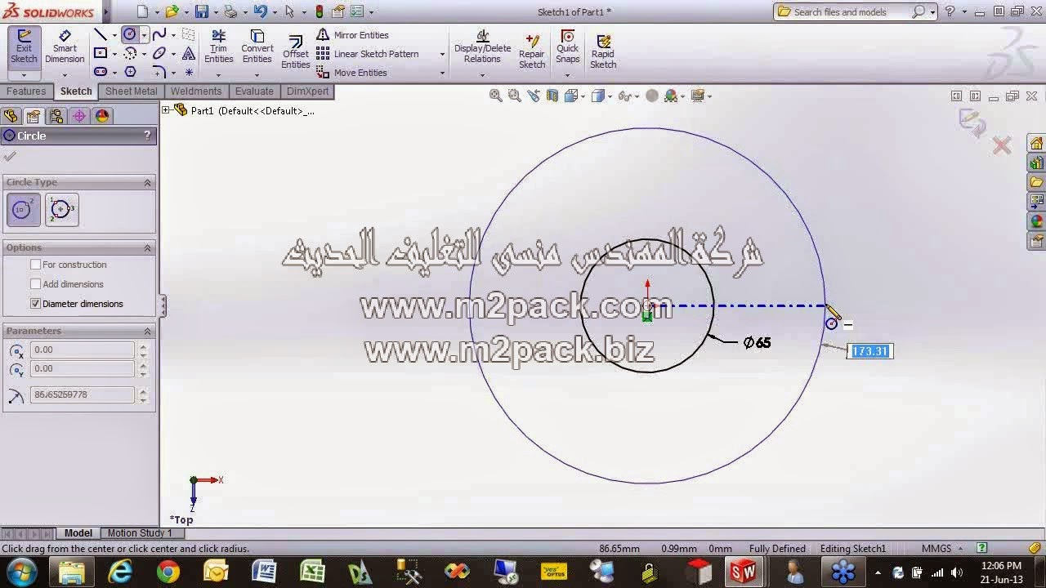Collapse the Circle Type section
The height and width of the screenshot is (588, 1046).
(147, 182)
